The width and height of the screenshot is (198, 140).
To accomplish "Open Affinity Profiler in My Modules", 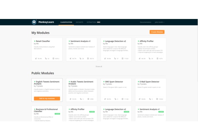I will coord(147,41).
